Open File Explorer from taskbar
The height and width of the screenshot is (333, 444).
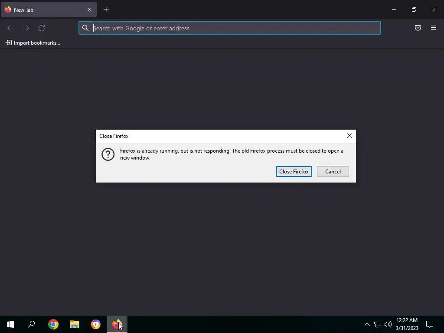tap(75, 324)
